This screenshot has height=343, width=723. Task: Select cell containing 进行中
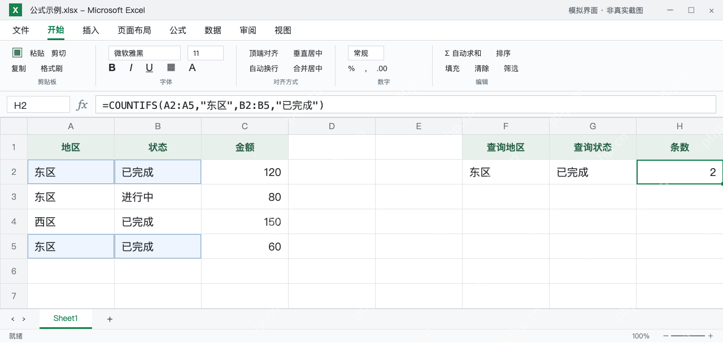[158, 197]
